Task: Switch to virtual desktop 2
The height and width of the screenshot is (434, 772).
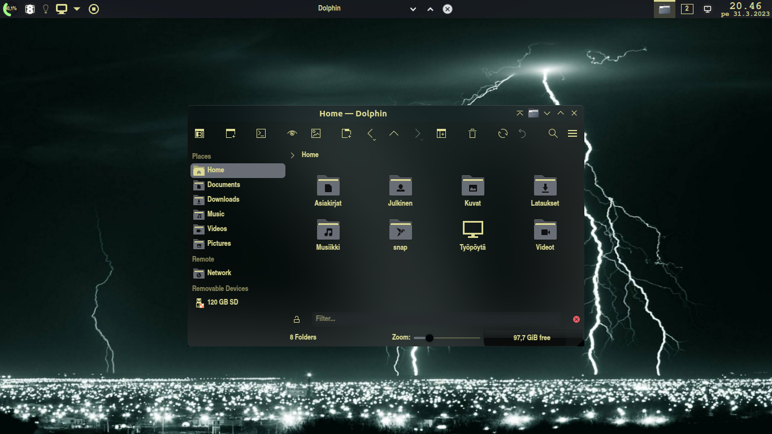Action: (687, 9)
